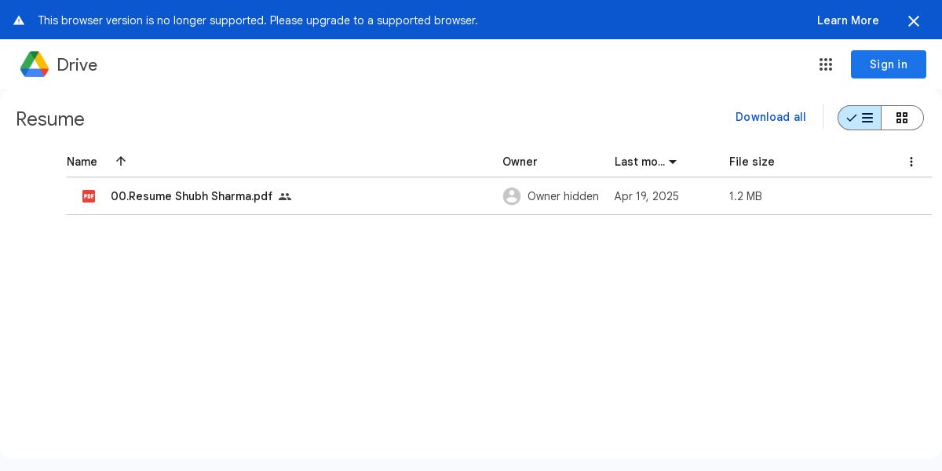Click the Owner hidden text
The height and width of the screenshot is (471, 942).
563,196
